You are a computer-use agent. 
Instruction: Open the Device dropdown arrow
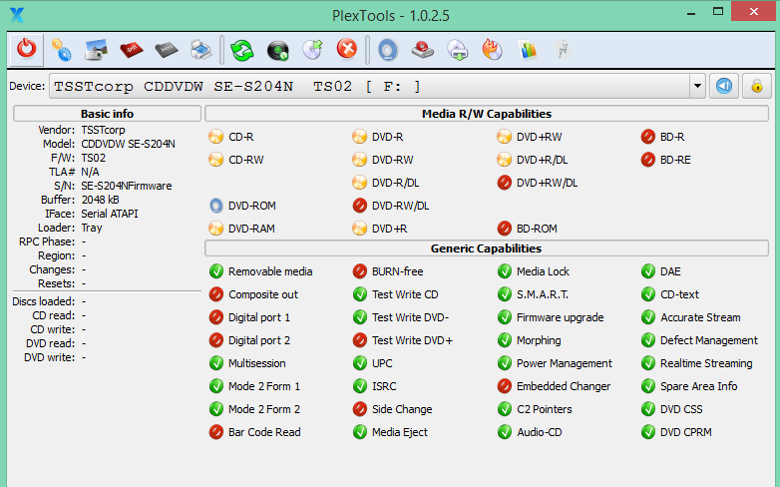tap(697, 86)
